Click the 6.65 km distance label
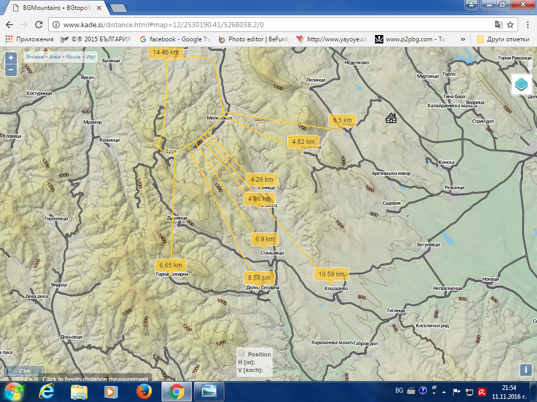Viewport: 537px width, 402px height. point(170,265)
